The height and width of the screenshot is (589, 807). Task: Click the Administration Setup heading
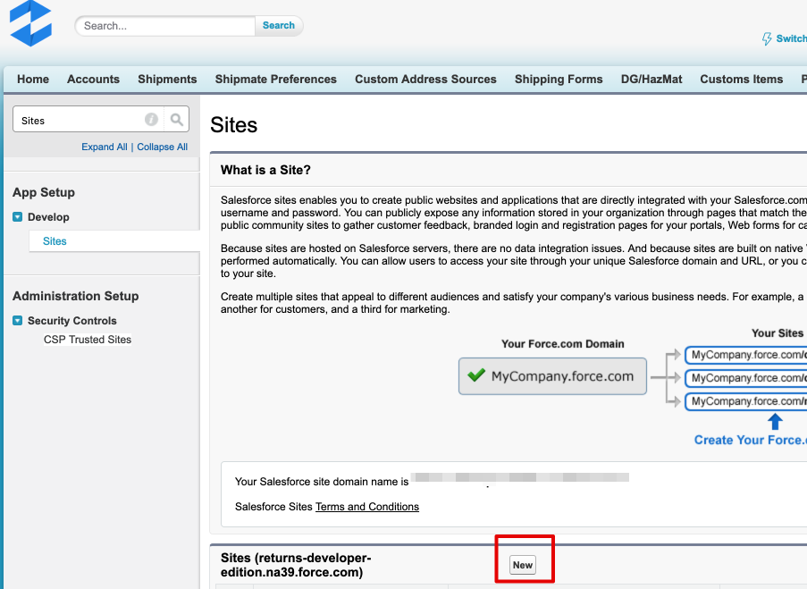[x=76, y=296]
